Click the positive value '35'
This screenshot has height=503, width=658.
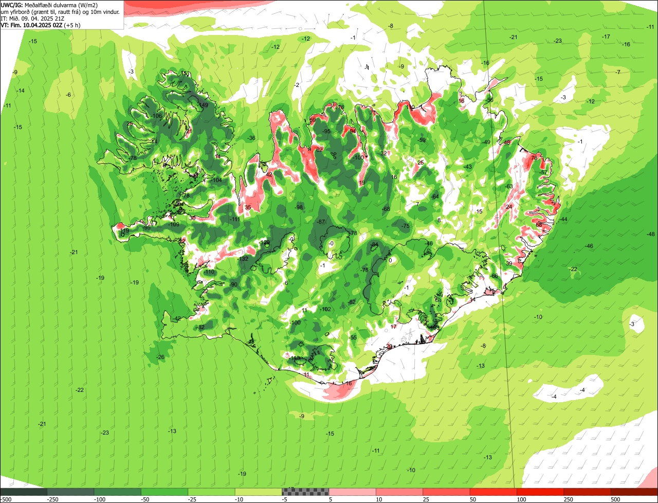tap(248, 208)
